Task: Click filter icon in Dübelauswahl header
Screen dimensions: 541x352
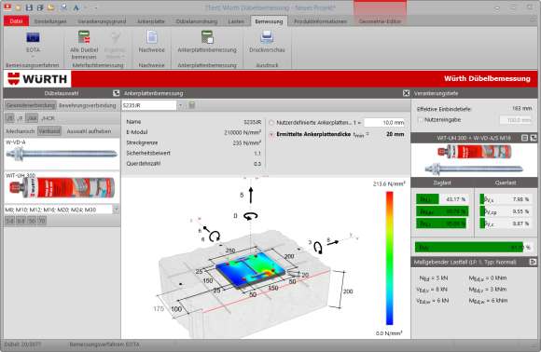Action: point(117,93)
